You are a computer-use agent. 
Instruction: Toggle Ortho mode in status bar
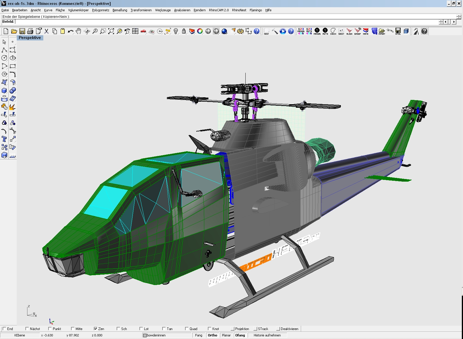coord(212,335)
